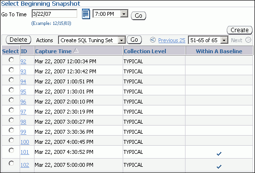Click the baseline checkmark for snapshot 101
This screenshot has width=255, height=173.
point(219,153)
